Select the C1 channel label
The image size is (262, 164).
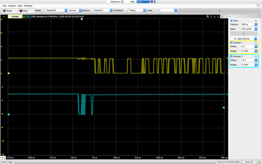[24, 17]
